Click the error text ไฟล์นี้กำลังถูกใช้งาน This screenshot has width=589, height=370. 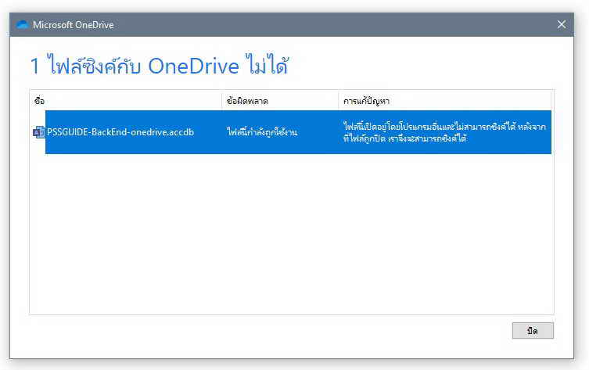pyautogui.click(x=262, y=132)
